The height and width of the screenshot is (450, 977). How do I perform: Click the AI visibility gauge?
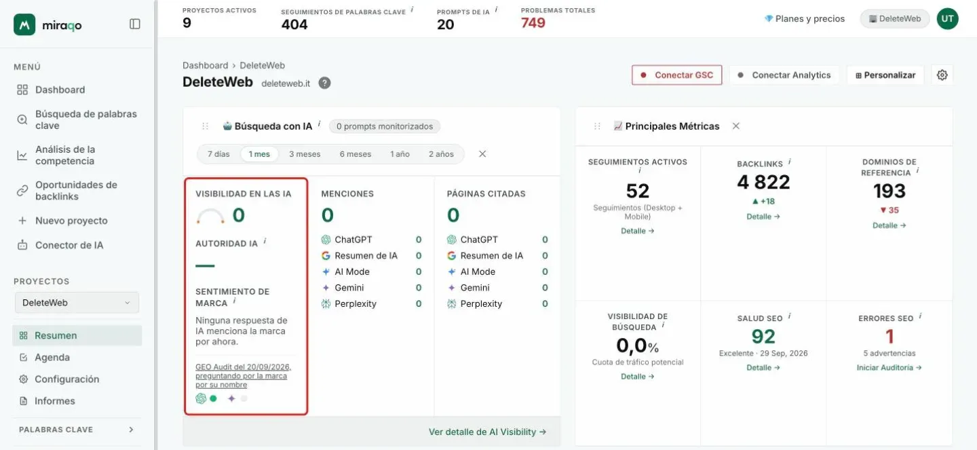(x=210, y=217)
